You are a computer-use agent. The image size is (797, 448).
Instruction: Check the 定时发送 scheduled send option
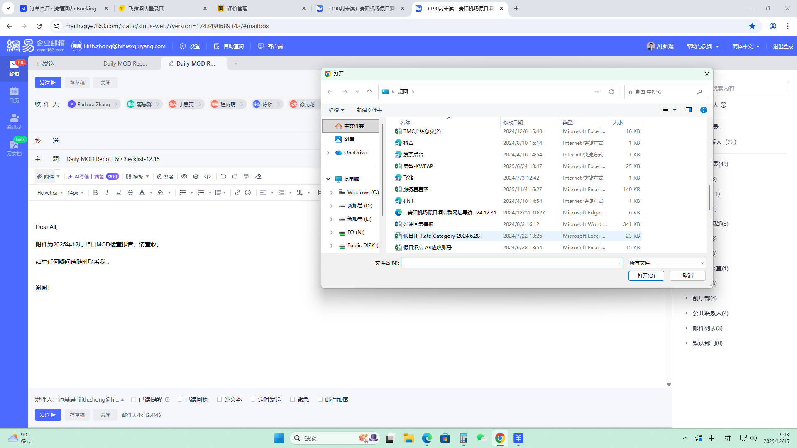(x=253, y=399)
